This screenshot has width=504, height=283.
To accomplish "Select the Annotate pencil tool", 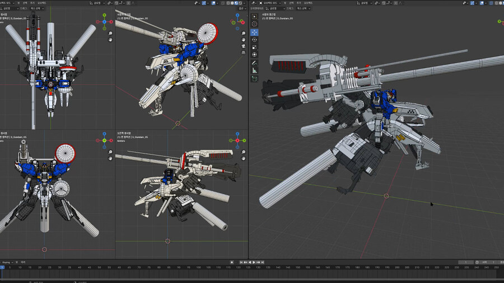I will coord(254,63).
